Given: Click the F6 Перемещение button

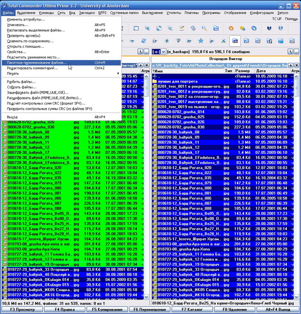Looking at the screenshot, I should 149,309.
